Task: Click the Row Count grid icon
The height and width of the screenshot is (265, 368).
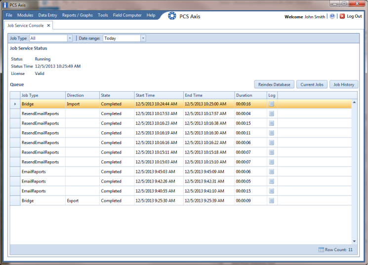Action: click(x=321, y=250)
